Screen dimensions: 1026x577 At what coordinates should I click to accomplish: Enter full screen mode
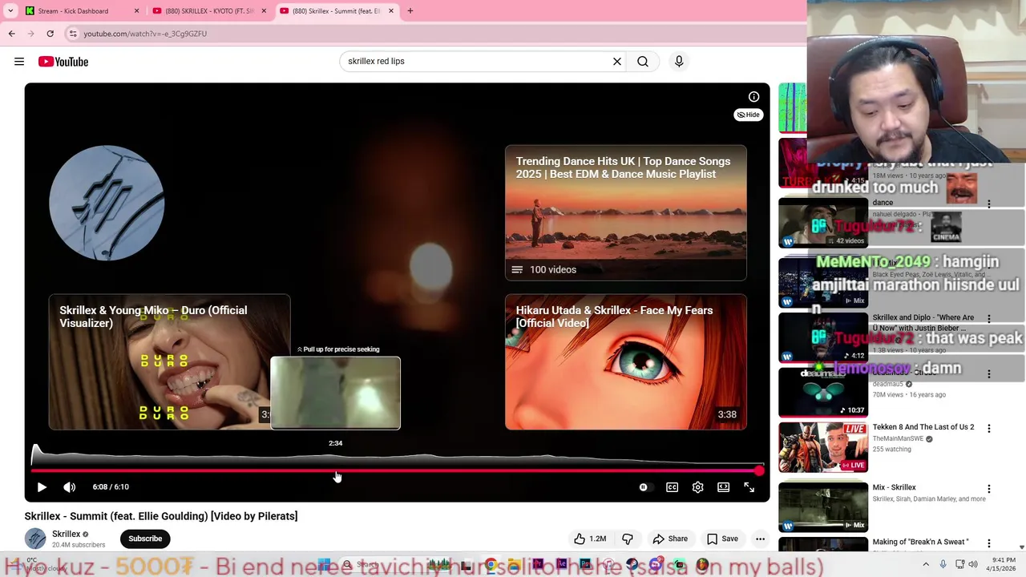pos(749,486)
